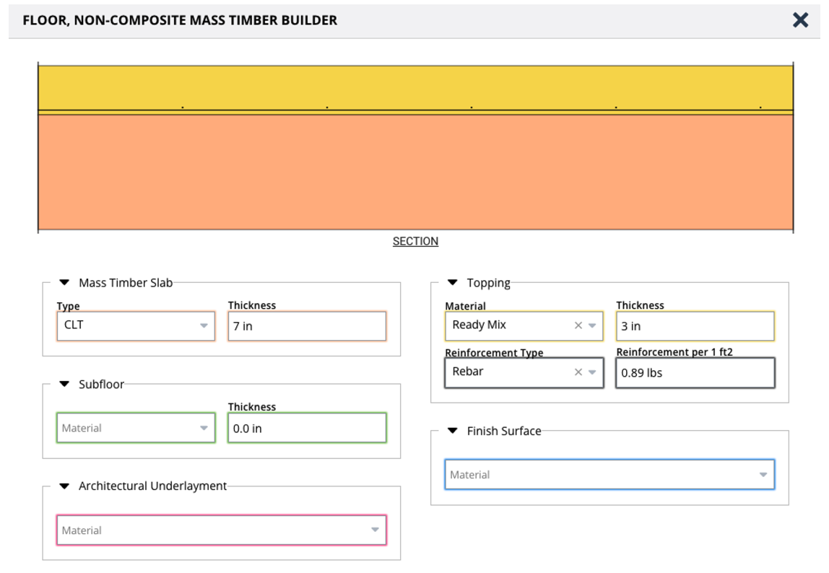Image resolution: width=829 pixels, height=573 pixels.
Task: Open the Finish Surface material dropdown
Action: pos(763,475)
